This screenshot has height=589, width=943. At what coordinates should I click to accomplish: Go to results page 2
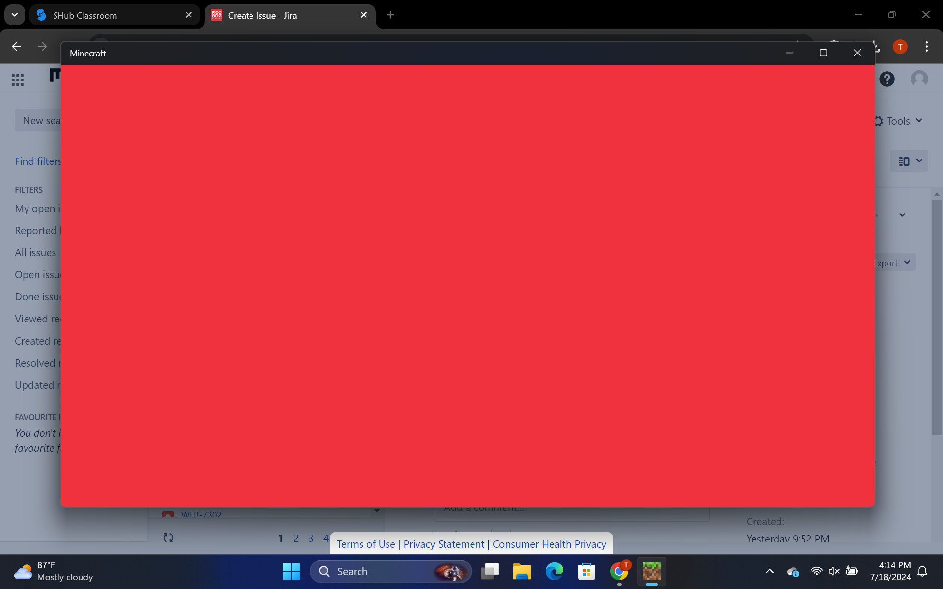(296, 538)
